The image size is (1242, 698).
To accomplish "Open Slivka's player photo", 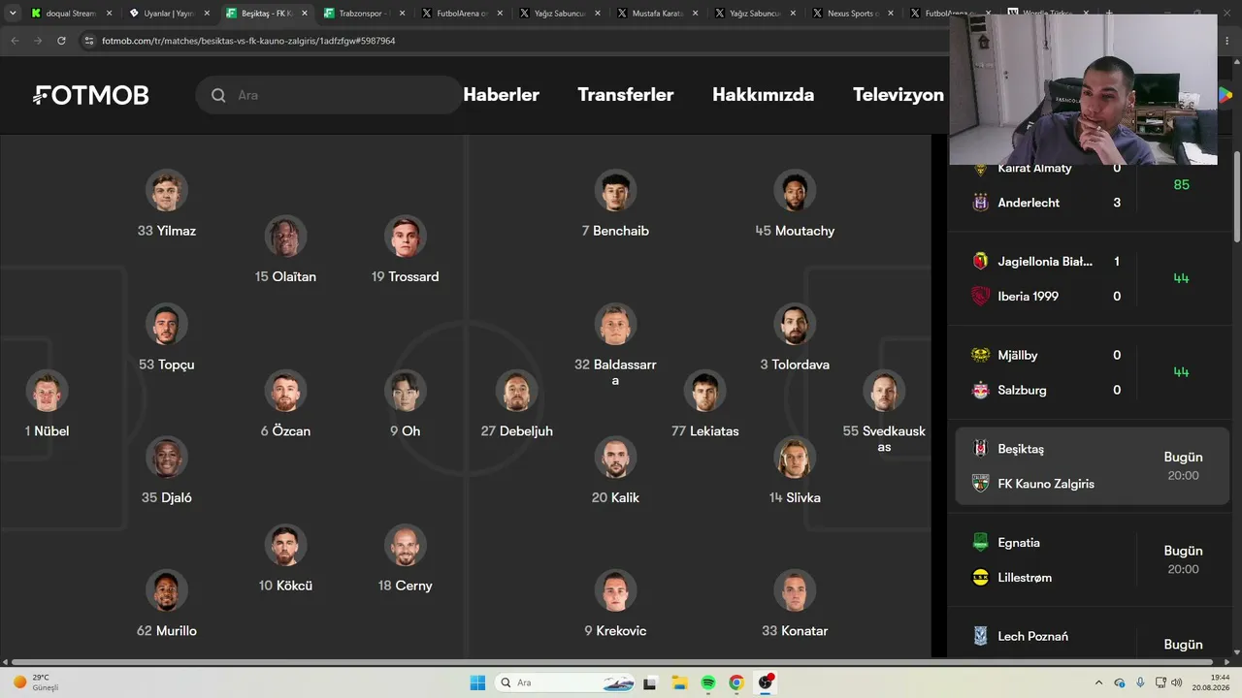I will click(x=795, y=458).
